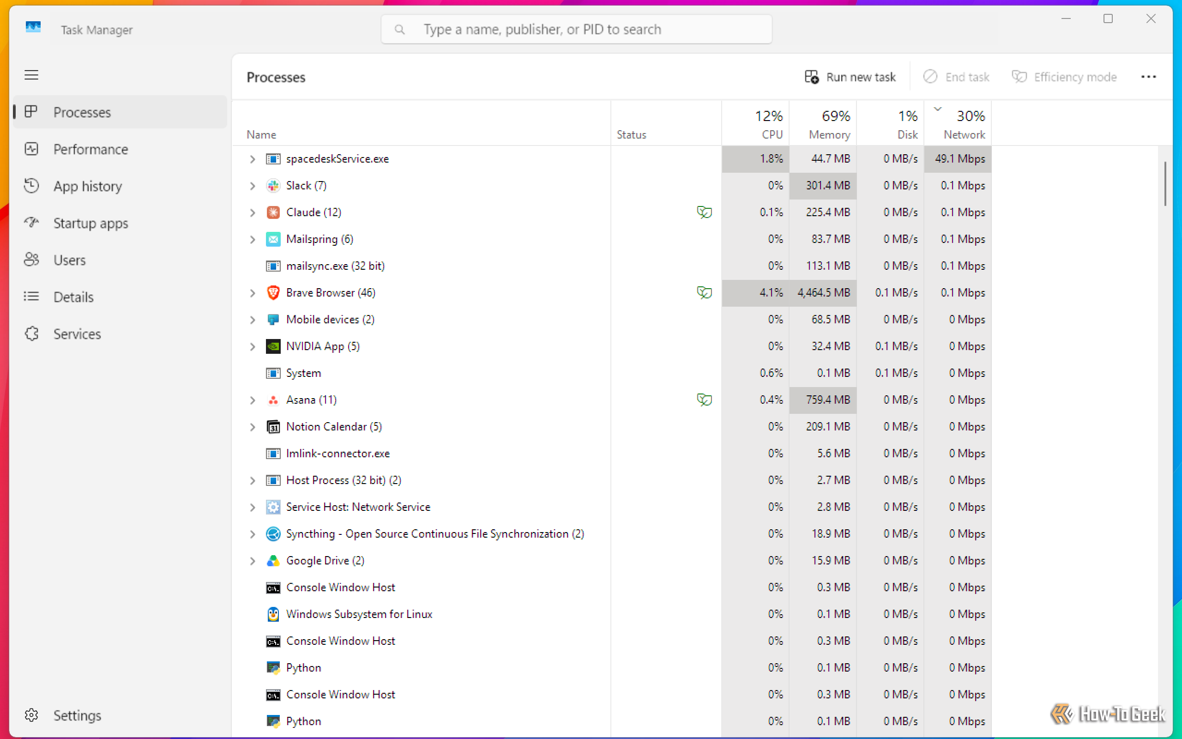Sort processes by the Name column
1182x739 pixels.
[421, 123]
